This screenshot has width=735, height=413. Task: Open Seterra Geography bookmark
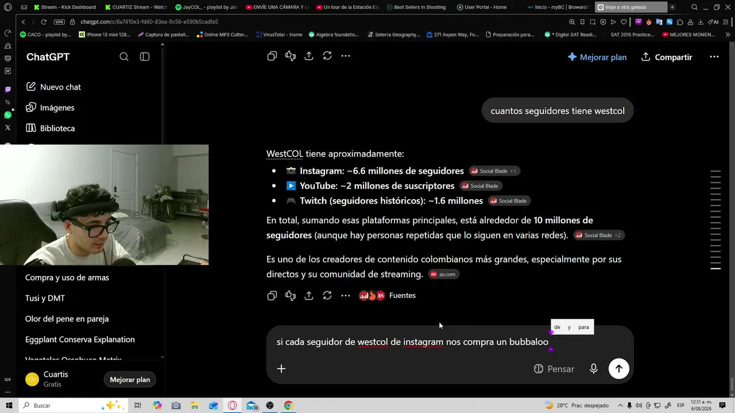coord(393,34)
